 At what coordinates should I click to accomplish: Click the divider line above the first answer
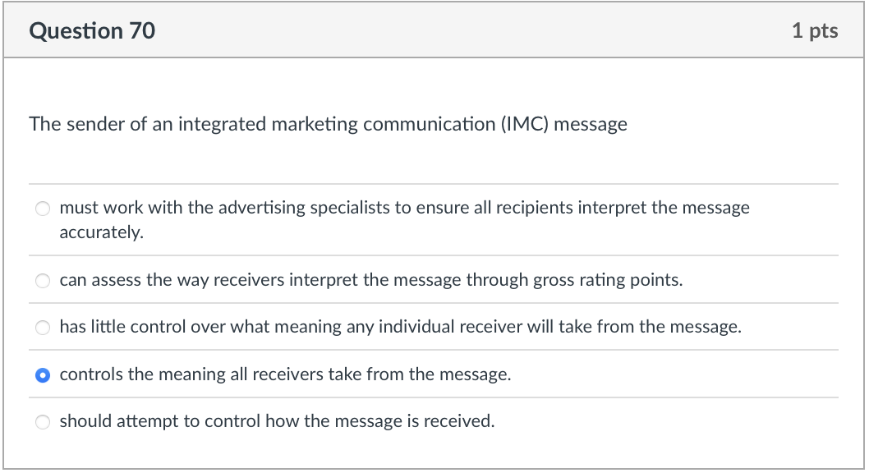tap(434, 184)
